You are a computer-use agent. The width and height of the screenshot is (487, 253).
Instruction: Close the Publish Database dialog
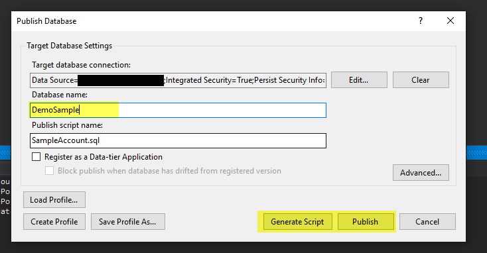[451, 21]
